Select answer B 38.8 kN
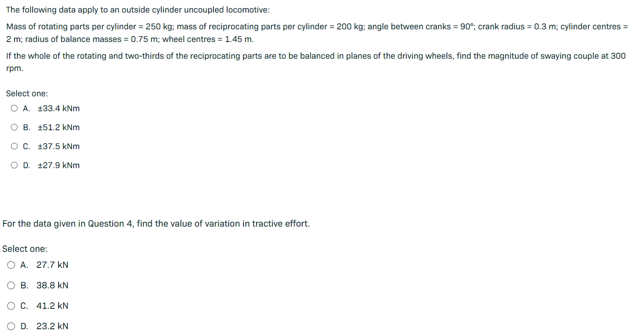 11,286
